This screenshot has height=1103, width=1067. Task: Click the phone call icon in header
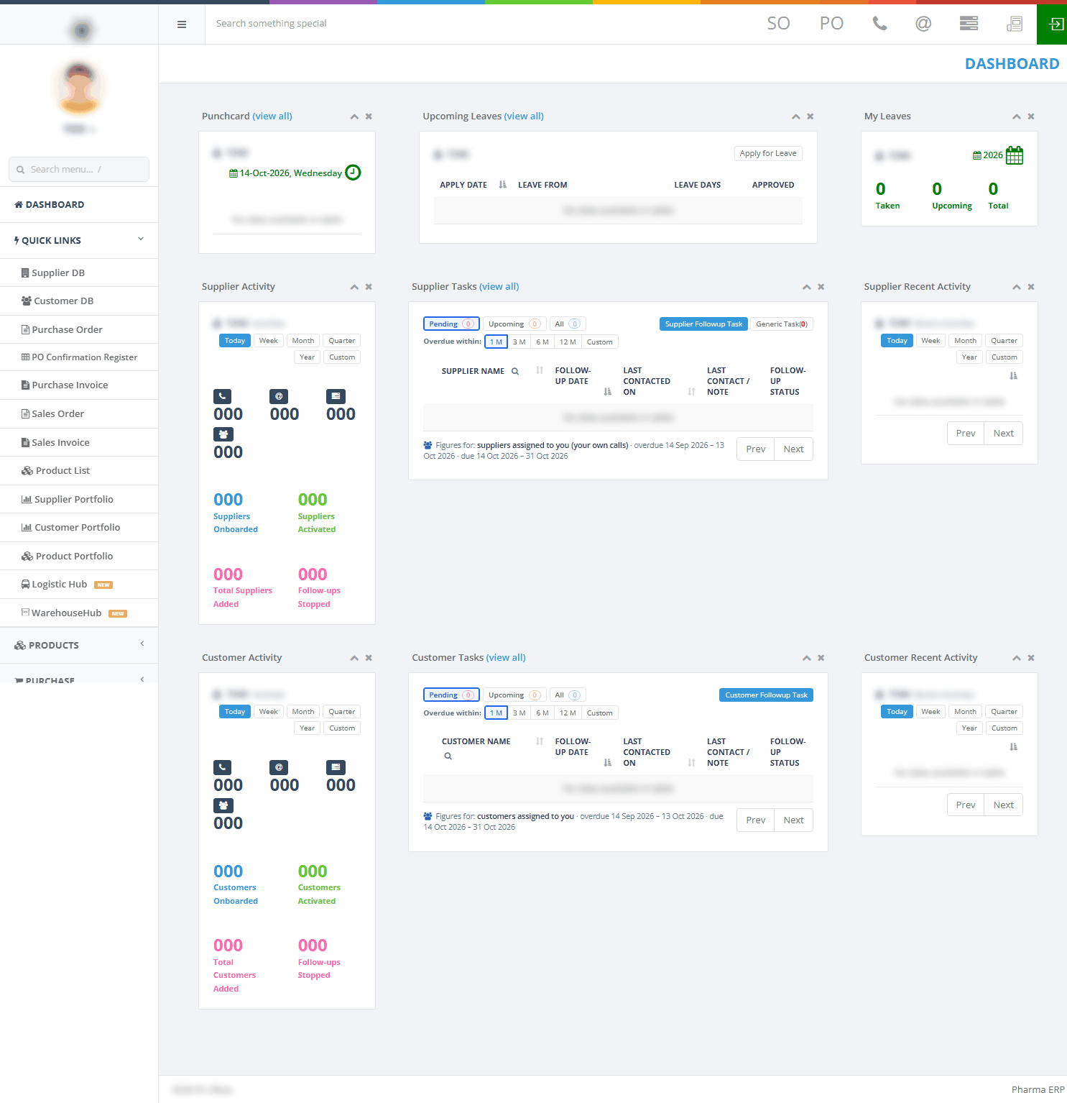[x=879, y=24]
